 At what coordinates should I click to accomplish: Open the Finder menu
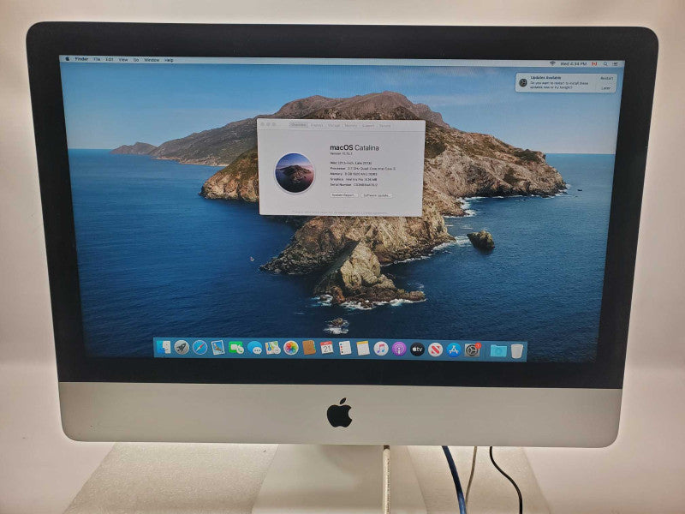(x=81, y=59)
